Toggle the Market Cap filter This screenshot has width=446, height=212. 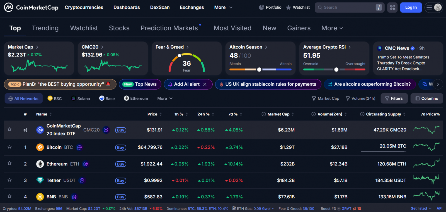click(326, 98)
